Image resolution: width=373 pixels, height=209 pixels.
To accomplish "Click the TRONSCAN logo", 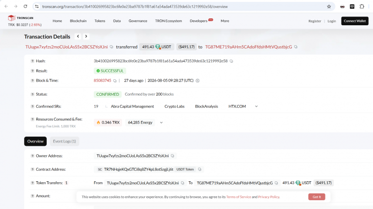I will (x=20, y=18).
